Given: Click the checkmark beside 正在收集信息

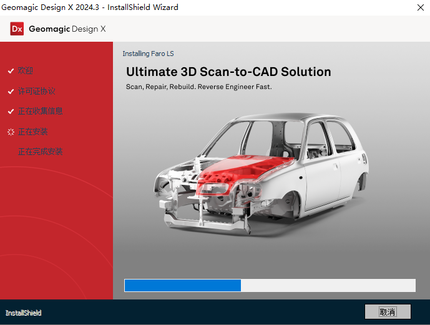Looking at the screenshot, I should [11, 111].
